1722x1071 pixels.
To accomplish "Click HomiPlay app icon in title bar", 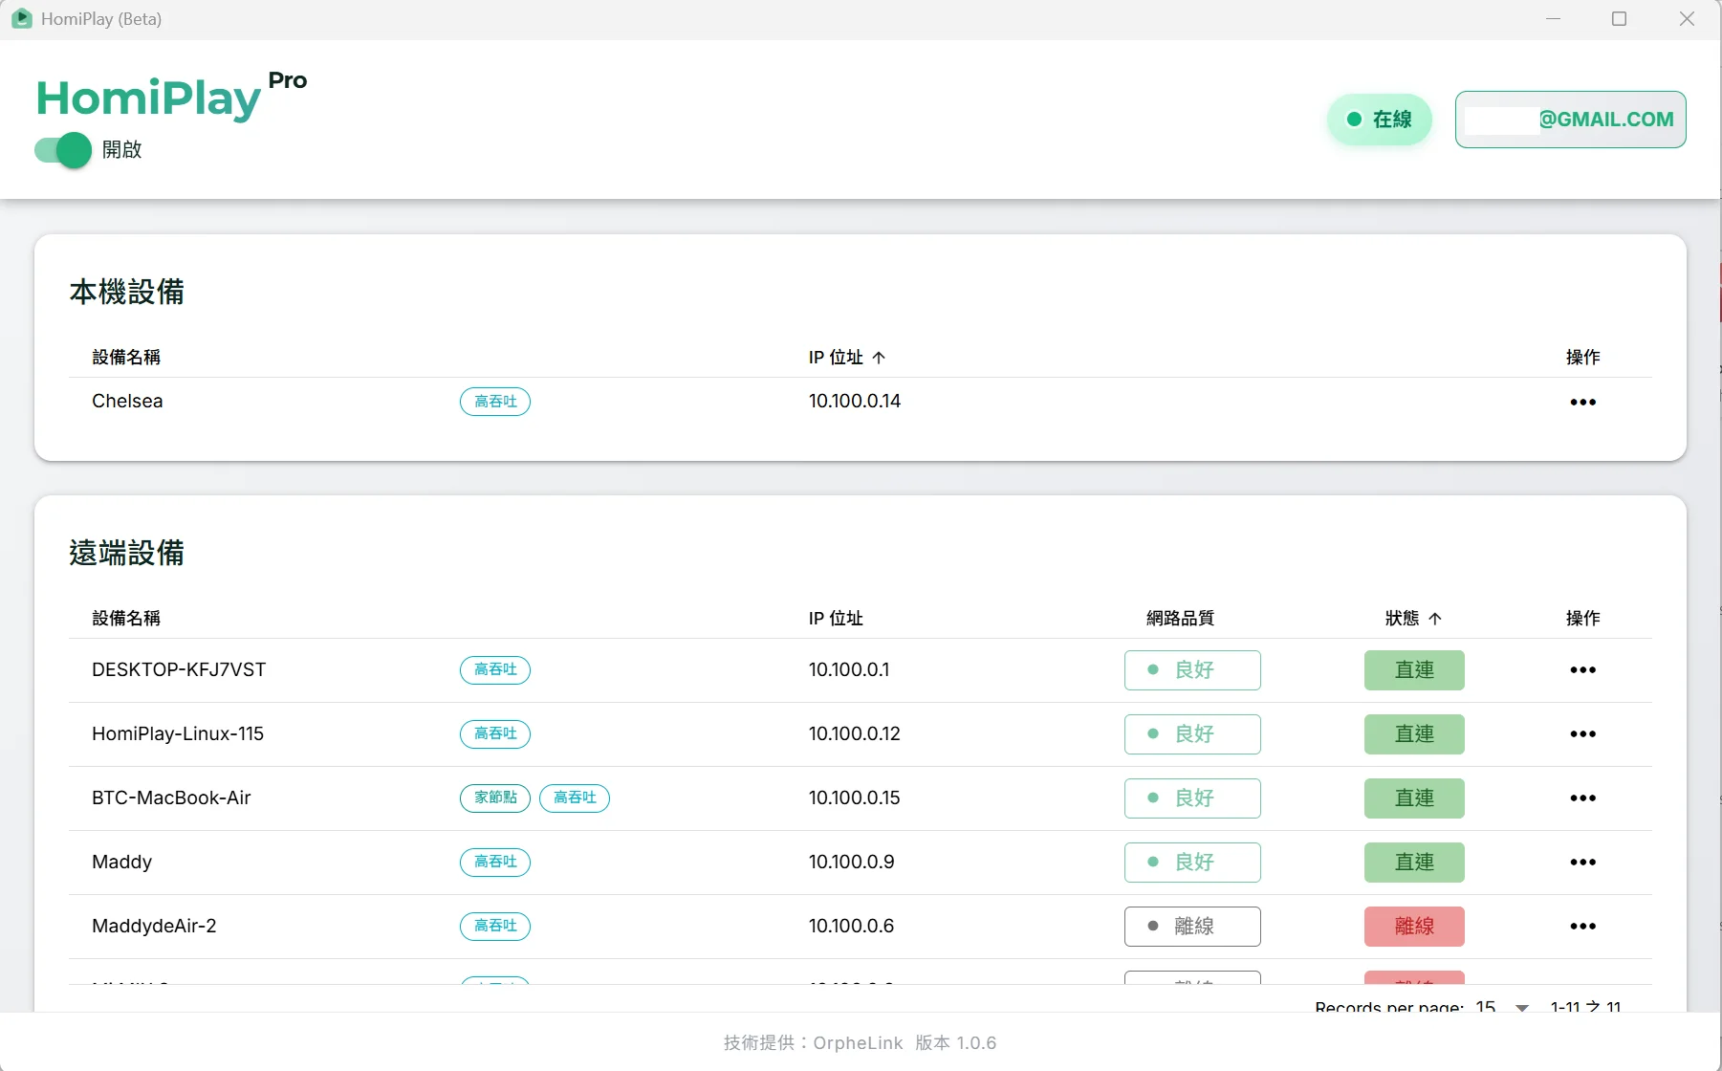I will pyautogui.click(x=21, y=19).
